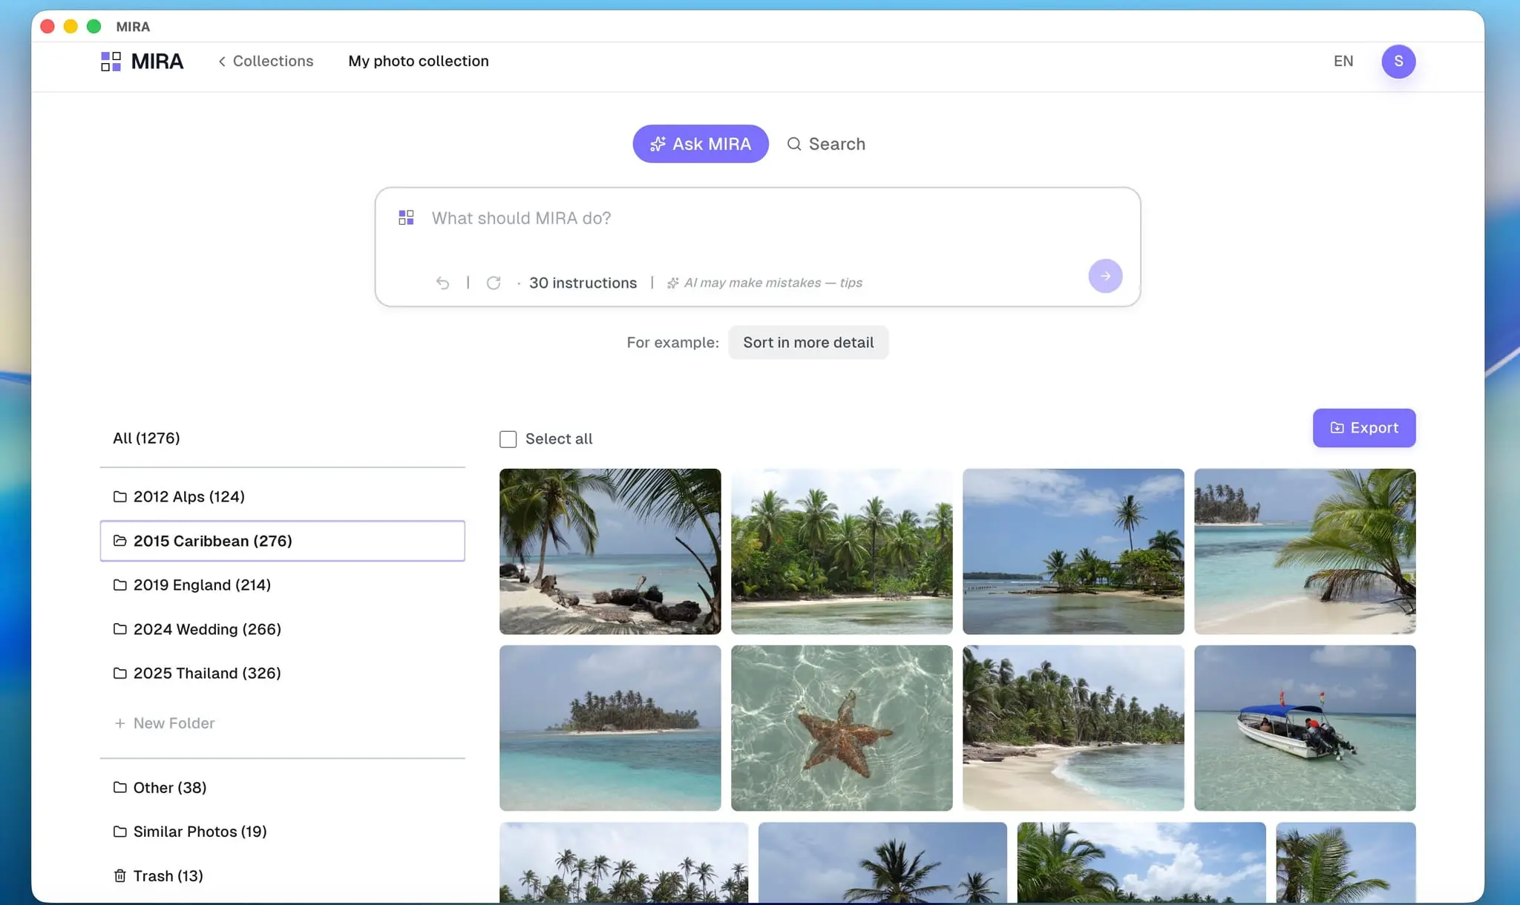The image size is (1520, 905).
Task: Redo the MIRA instruction with refresh icon
Action: (x=494, y=283)
